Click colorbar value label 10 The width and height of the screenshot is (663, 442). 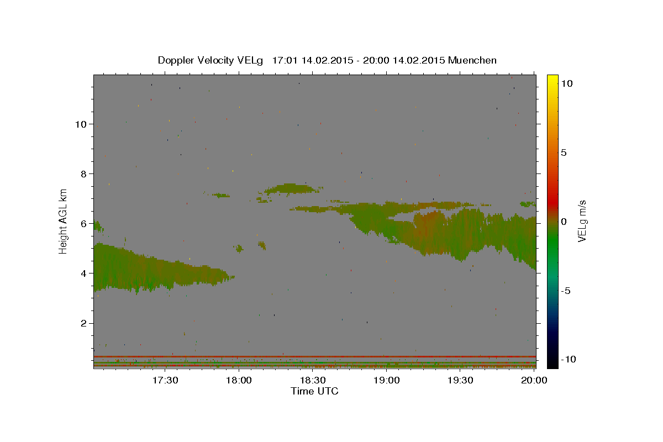566,83
